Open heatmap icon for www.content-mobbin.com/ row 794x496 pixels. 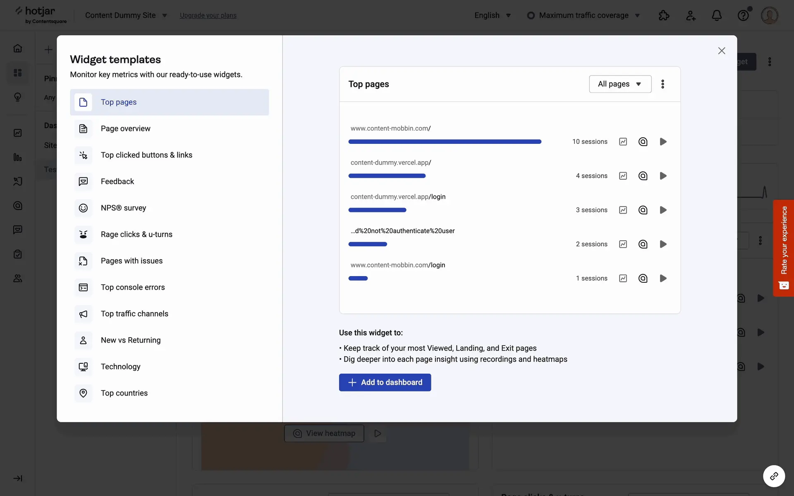(643, 142)
